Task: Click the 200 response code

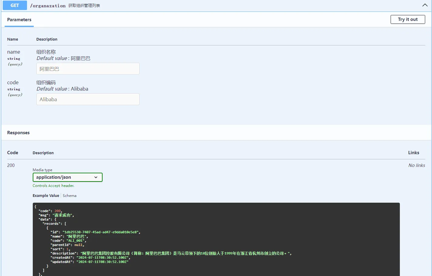Action: coord(11,165)
